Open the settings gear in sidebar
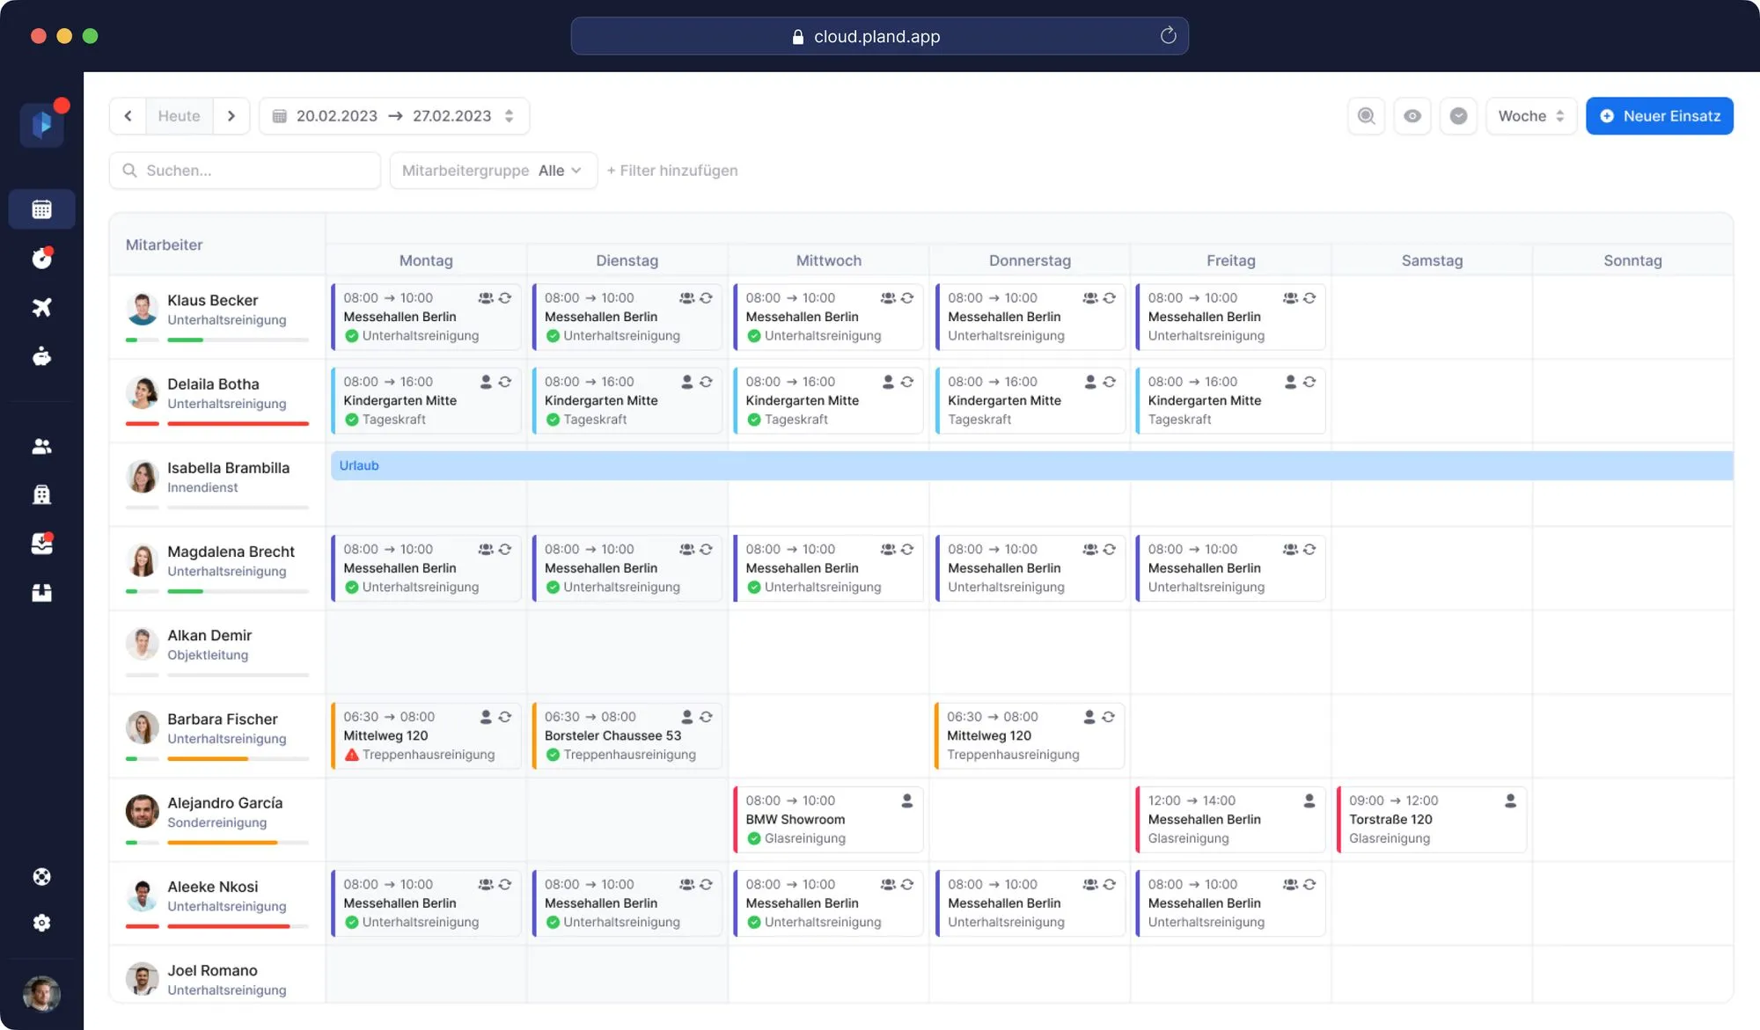The image size is (1760, 1030). pyautogui.click(x=41, y=923)
